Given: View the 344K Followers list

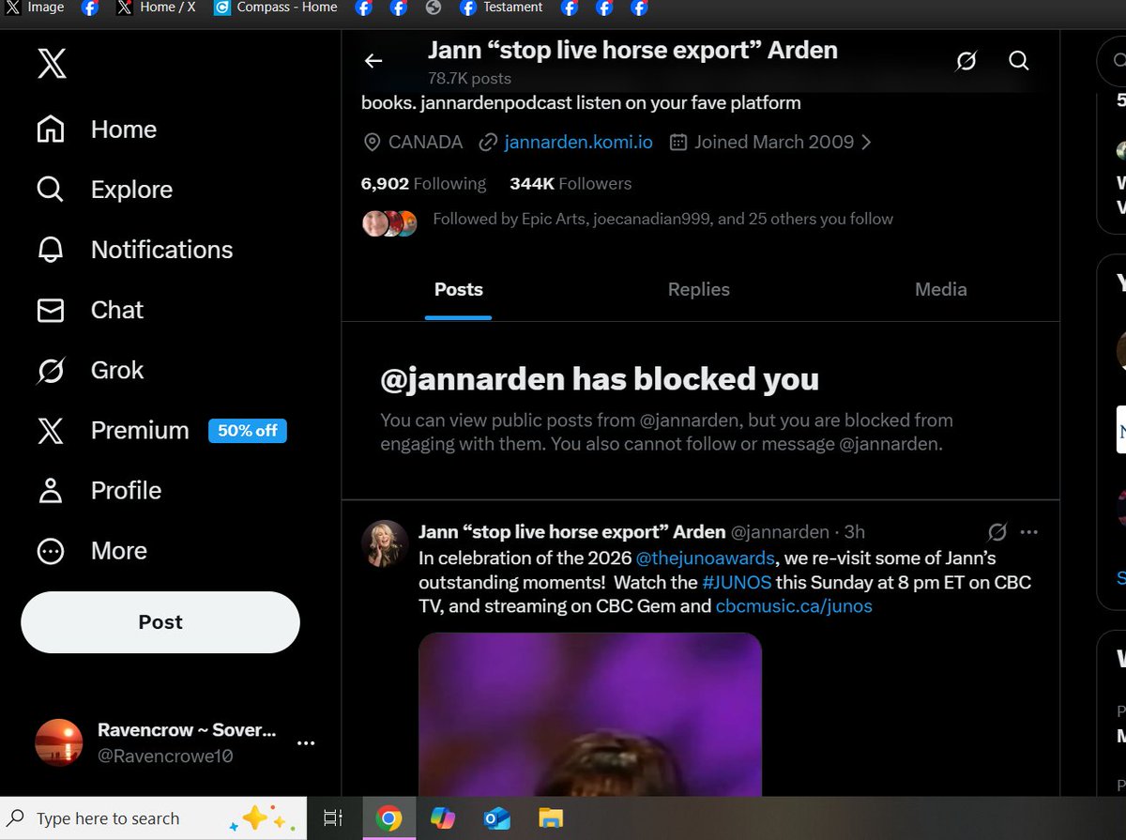Looking at the screenshot, I should click(571, 184).
